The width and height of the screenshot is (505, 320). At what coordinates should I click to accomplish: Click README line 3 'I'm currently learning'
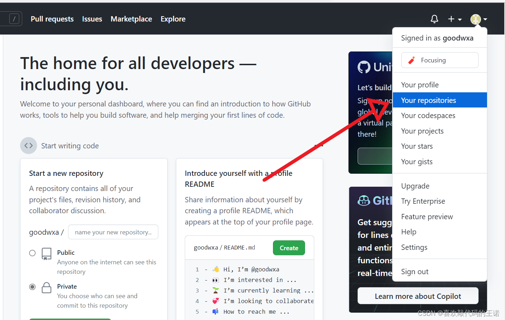268,290
